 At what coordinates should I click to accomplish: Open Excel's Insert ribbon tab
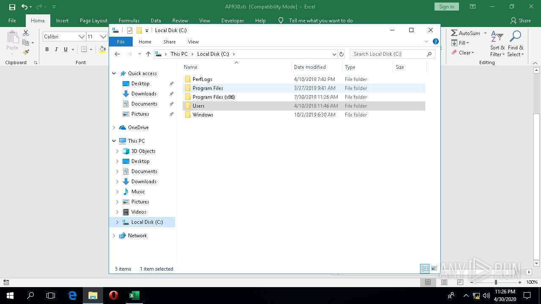click(62, 21)
